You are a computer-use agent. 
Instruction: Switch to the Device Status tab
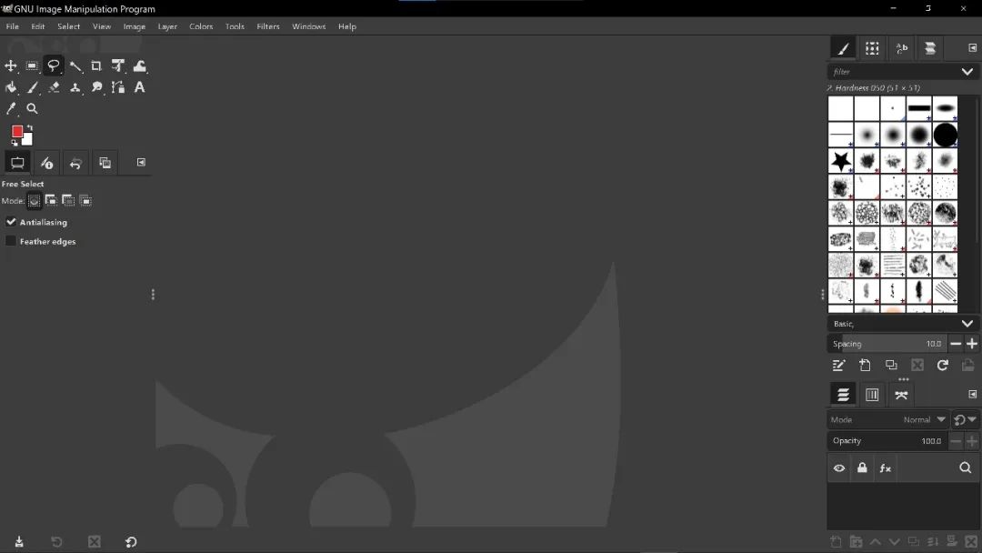[46, 163]
